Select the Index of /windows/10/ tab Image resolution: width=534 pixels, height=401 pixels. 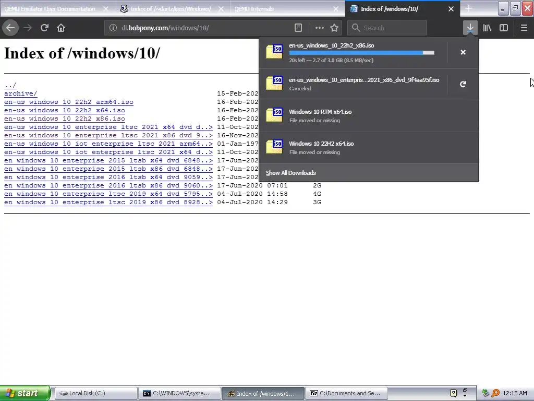click(389, 9)
